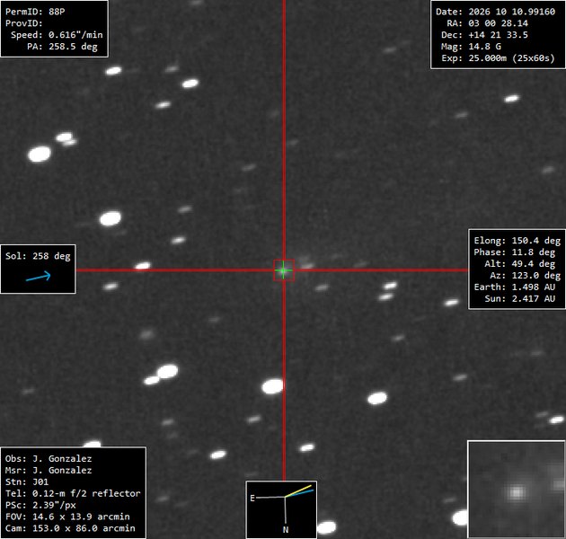Screen dimensions: 566x539
Task: Click the 'Dec: +14 21 33.5' line
Action: 484,35
